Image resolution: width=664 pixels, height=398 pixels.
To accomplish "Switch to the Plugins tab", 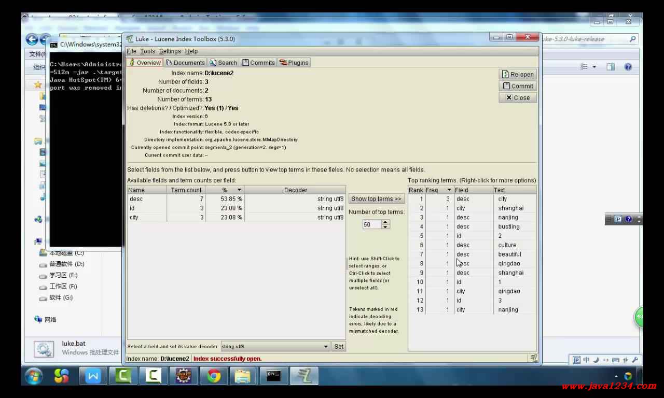I will coord(294,63).
